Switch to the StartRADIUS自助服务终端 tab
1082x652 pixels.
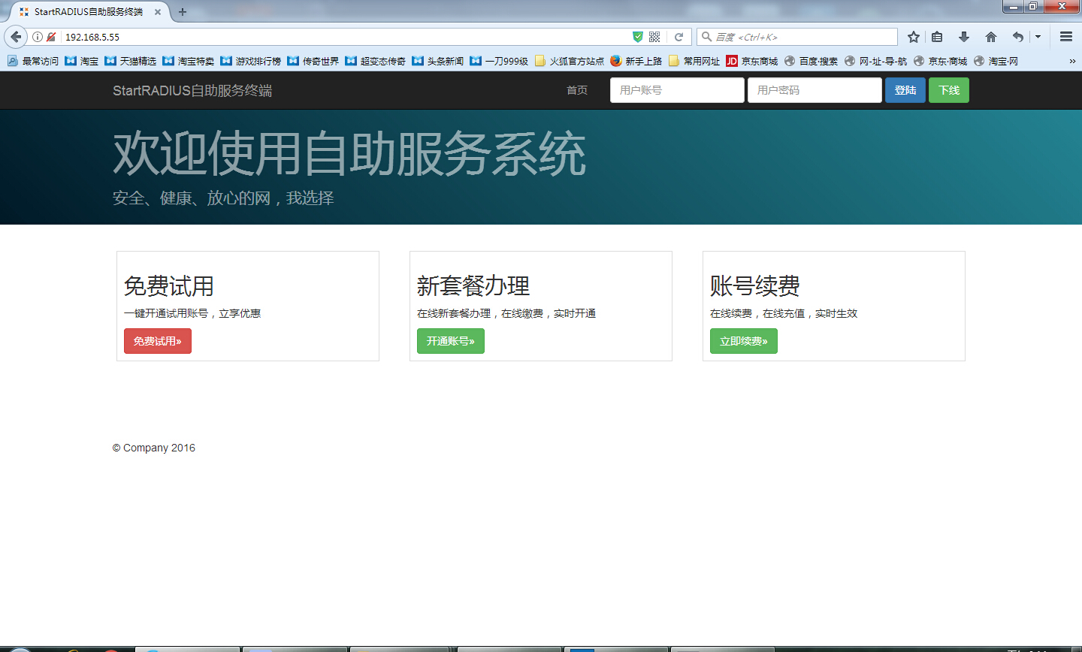88,12
